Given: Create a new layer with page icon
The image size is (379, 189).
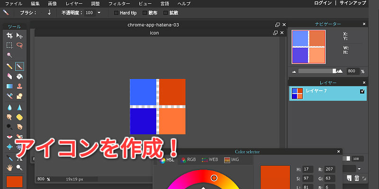Looking at the screenshot, I should [x=349, y=178].
